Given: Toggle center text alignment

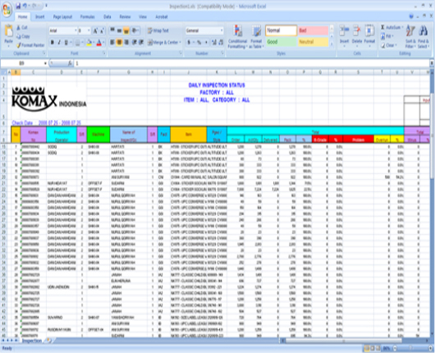Looking at the screenshot, I should [x=119, y=43].
